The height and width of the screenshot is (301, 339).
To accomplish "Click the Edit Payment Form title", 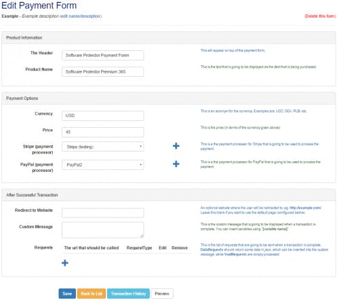I will pos(39,5).
